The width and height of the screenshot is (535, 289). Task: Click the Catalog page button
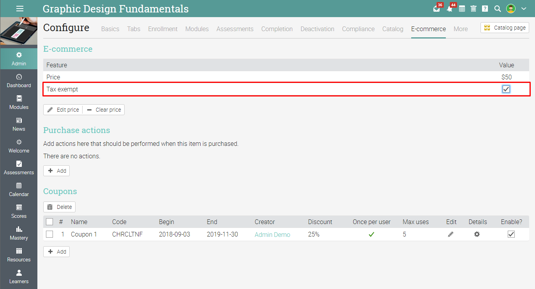pyautogui.click(x=505, y=28)
